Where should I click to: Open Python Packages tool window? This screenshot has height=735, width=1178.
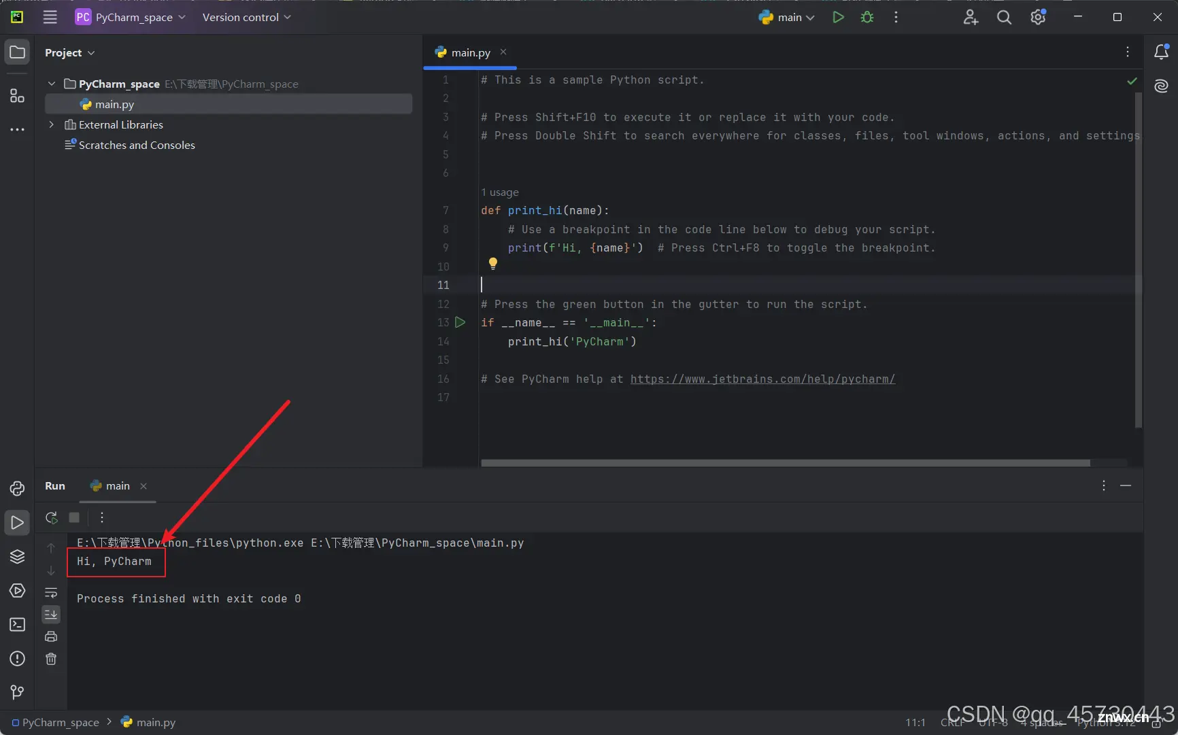coord(17,556)
